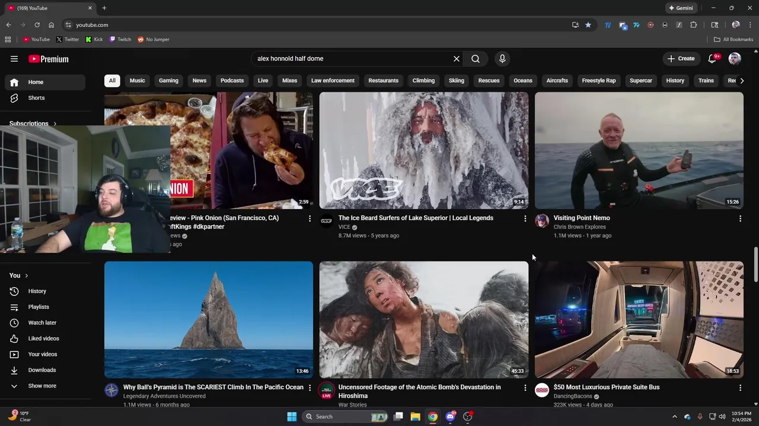Click the magnifying glass search button
This screenshot has height=426, width=759.
[476, 59]
